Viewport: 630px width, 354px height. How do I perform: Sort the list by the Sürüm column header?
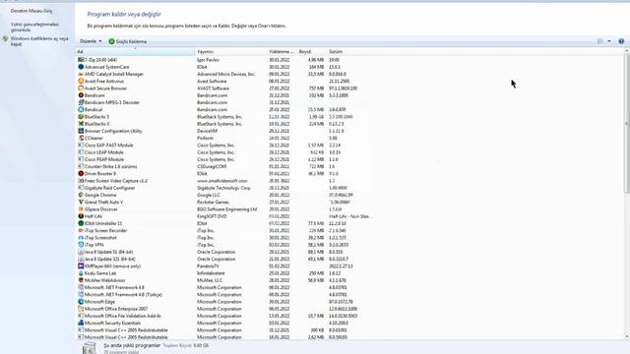point(349,52)
